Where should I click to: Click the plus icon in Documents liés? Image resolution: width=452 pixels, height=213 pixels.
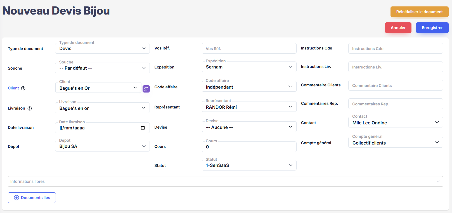(x=16, y=198)
